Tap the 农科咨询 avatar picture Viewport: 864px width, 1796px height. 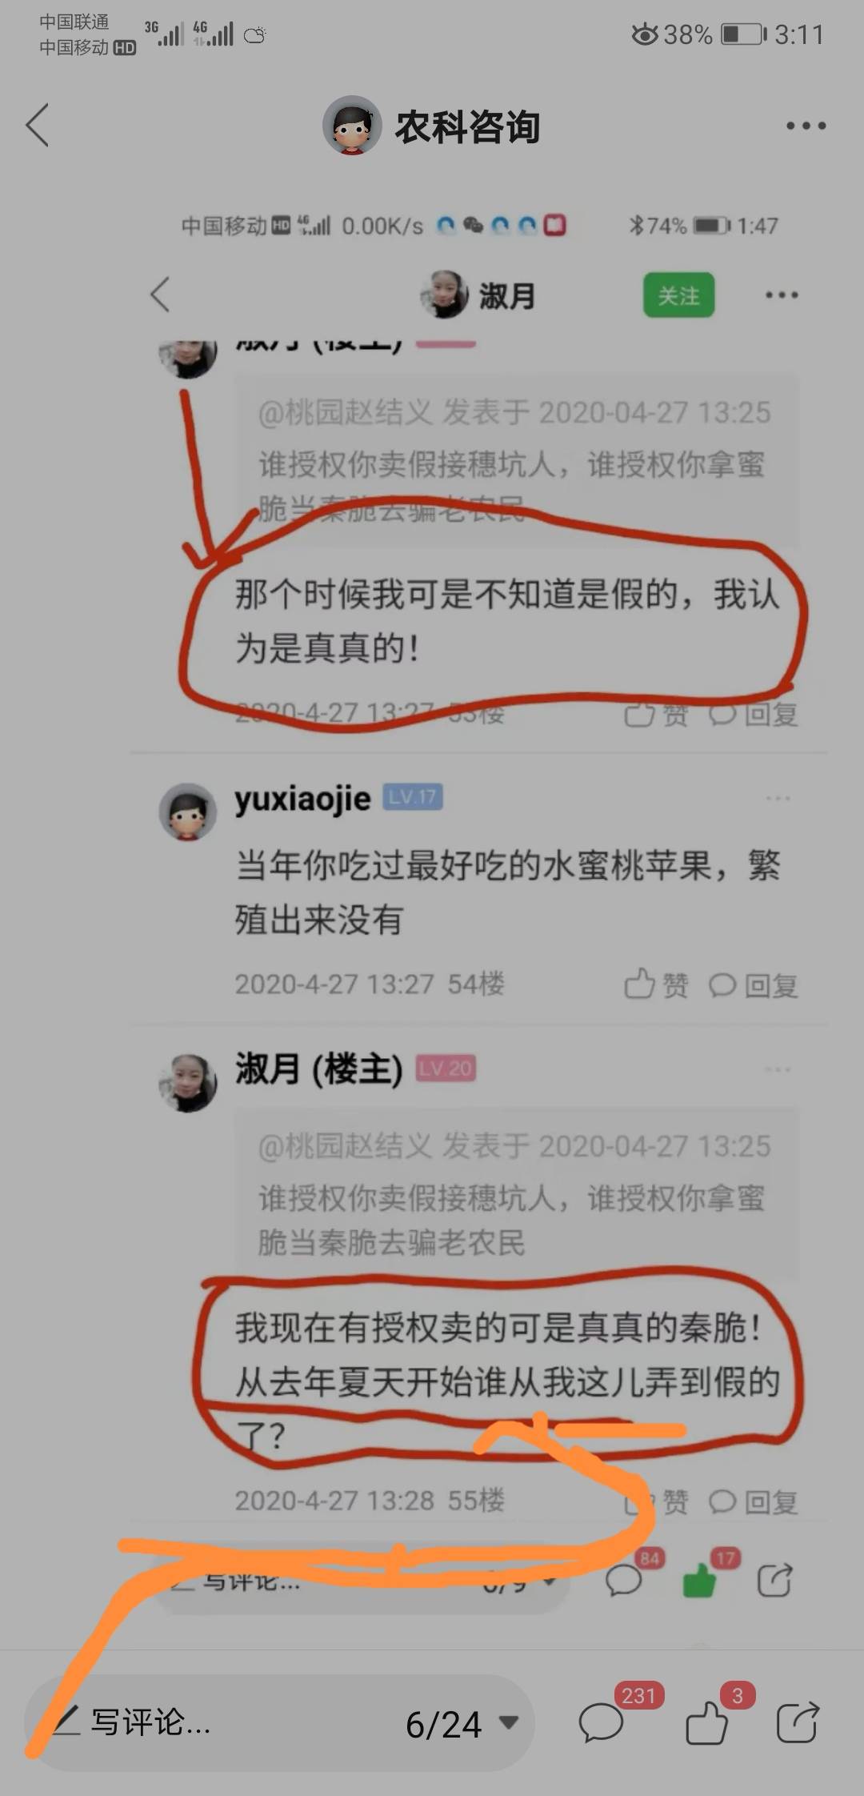pyautogui.click(x=352, y=126)
